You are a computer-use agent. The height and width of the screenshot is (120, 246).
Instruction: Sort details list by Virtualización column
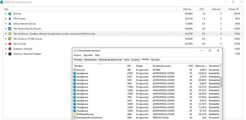tap(214, 66)
